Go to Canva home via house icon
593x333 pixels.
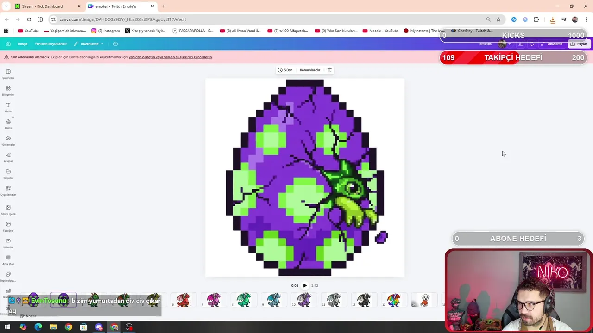[x=8, y=44]
